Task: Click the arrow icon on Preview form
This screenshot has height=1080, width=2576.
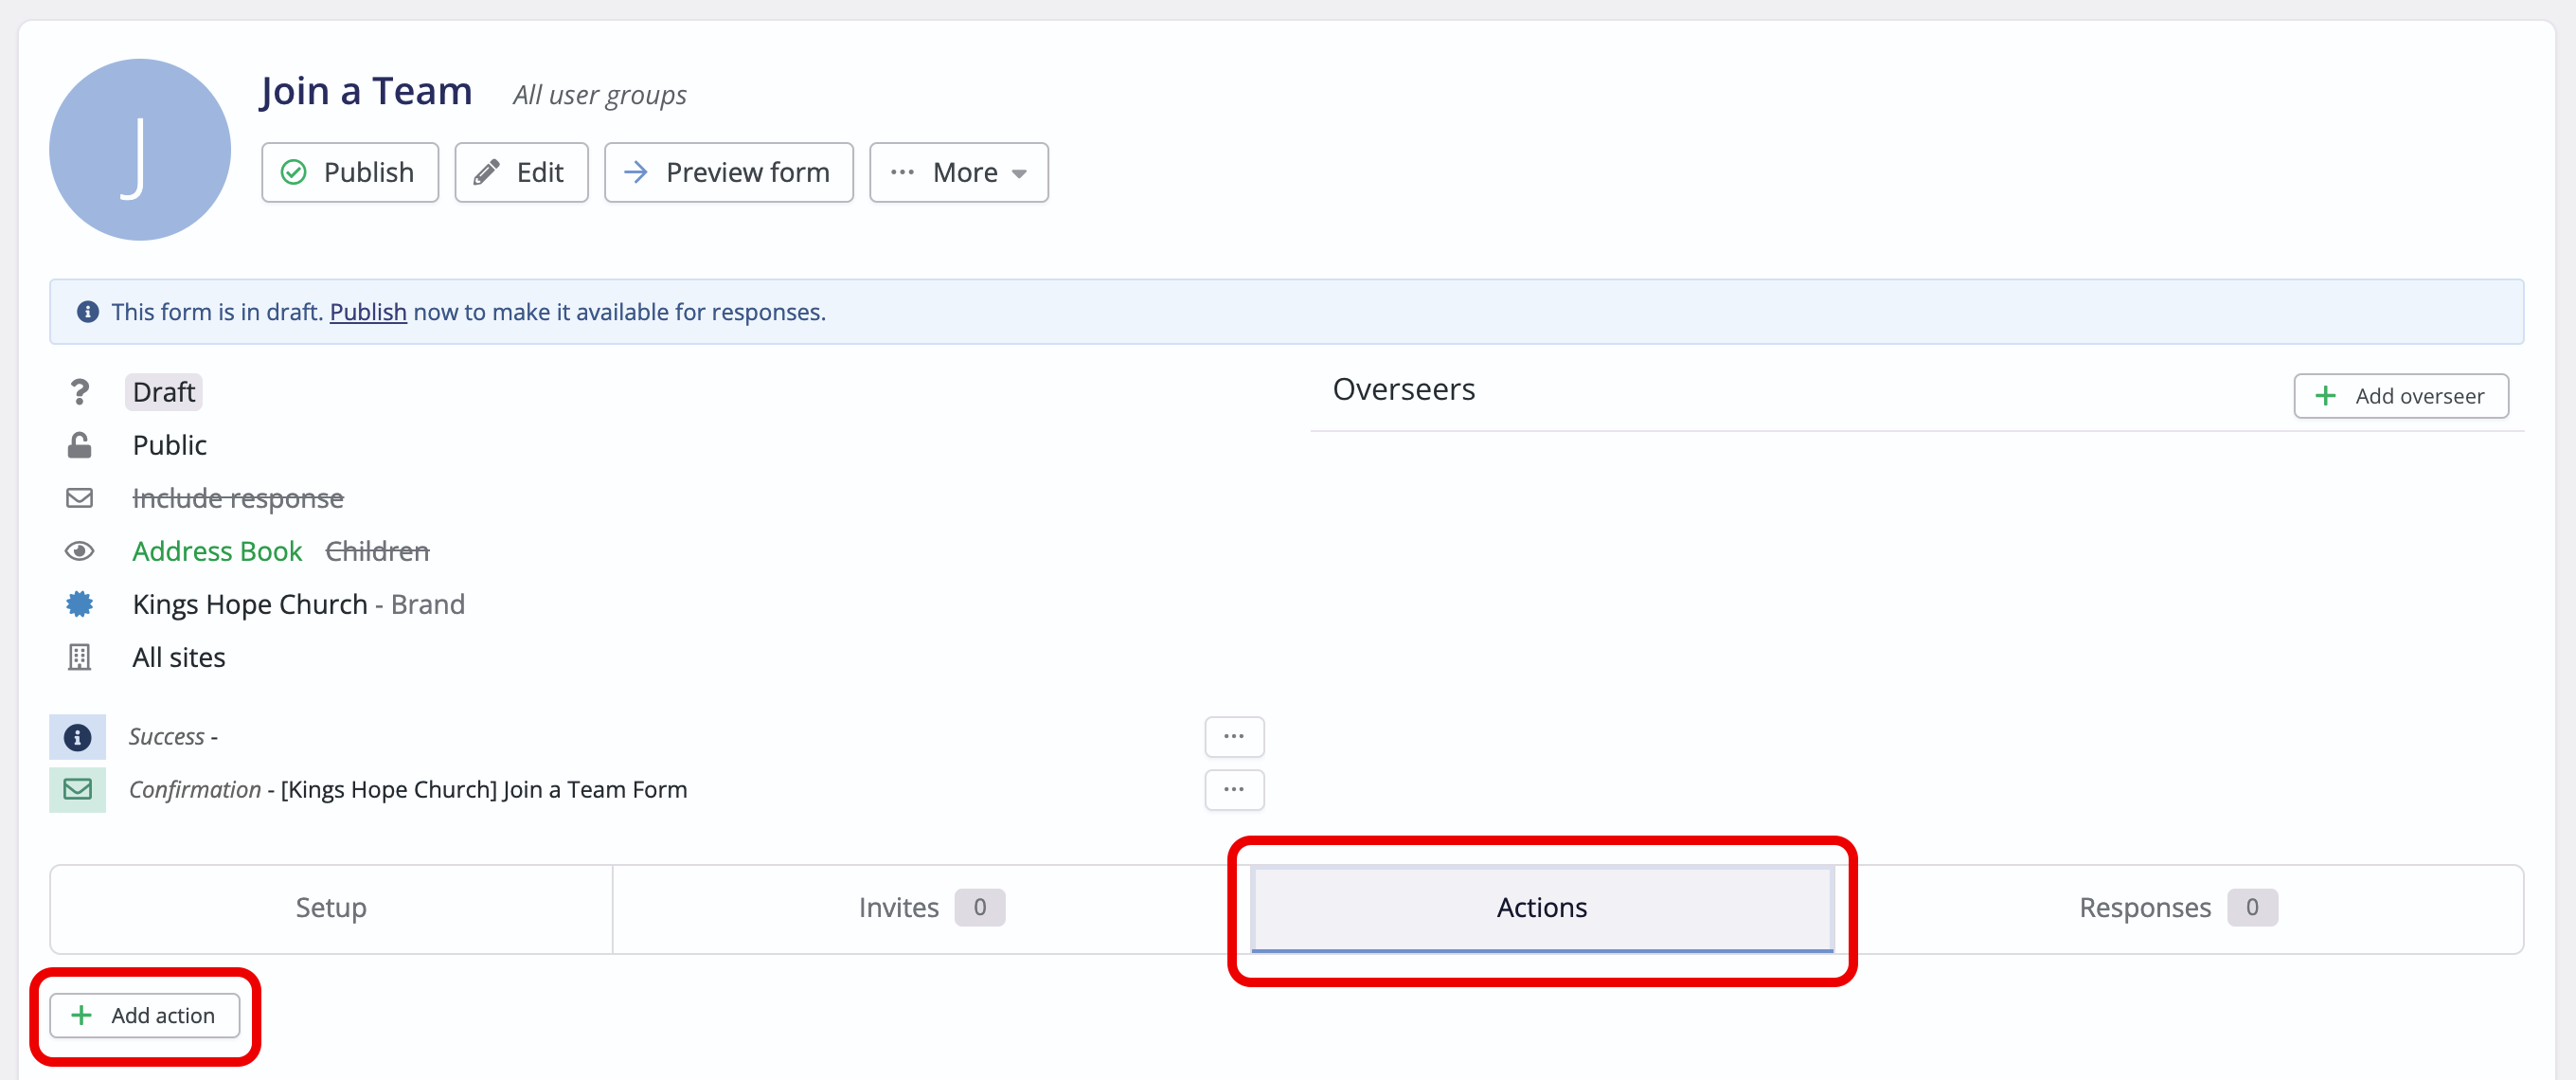Action: pos(637,172)
